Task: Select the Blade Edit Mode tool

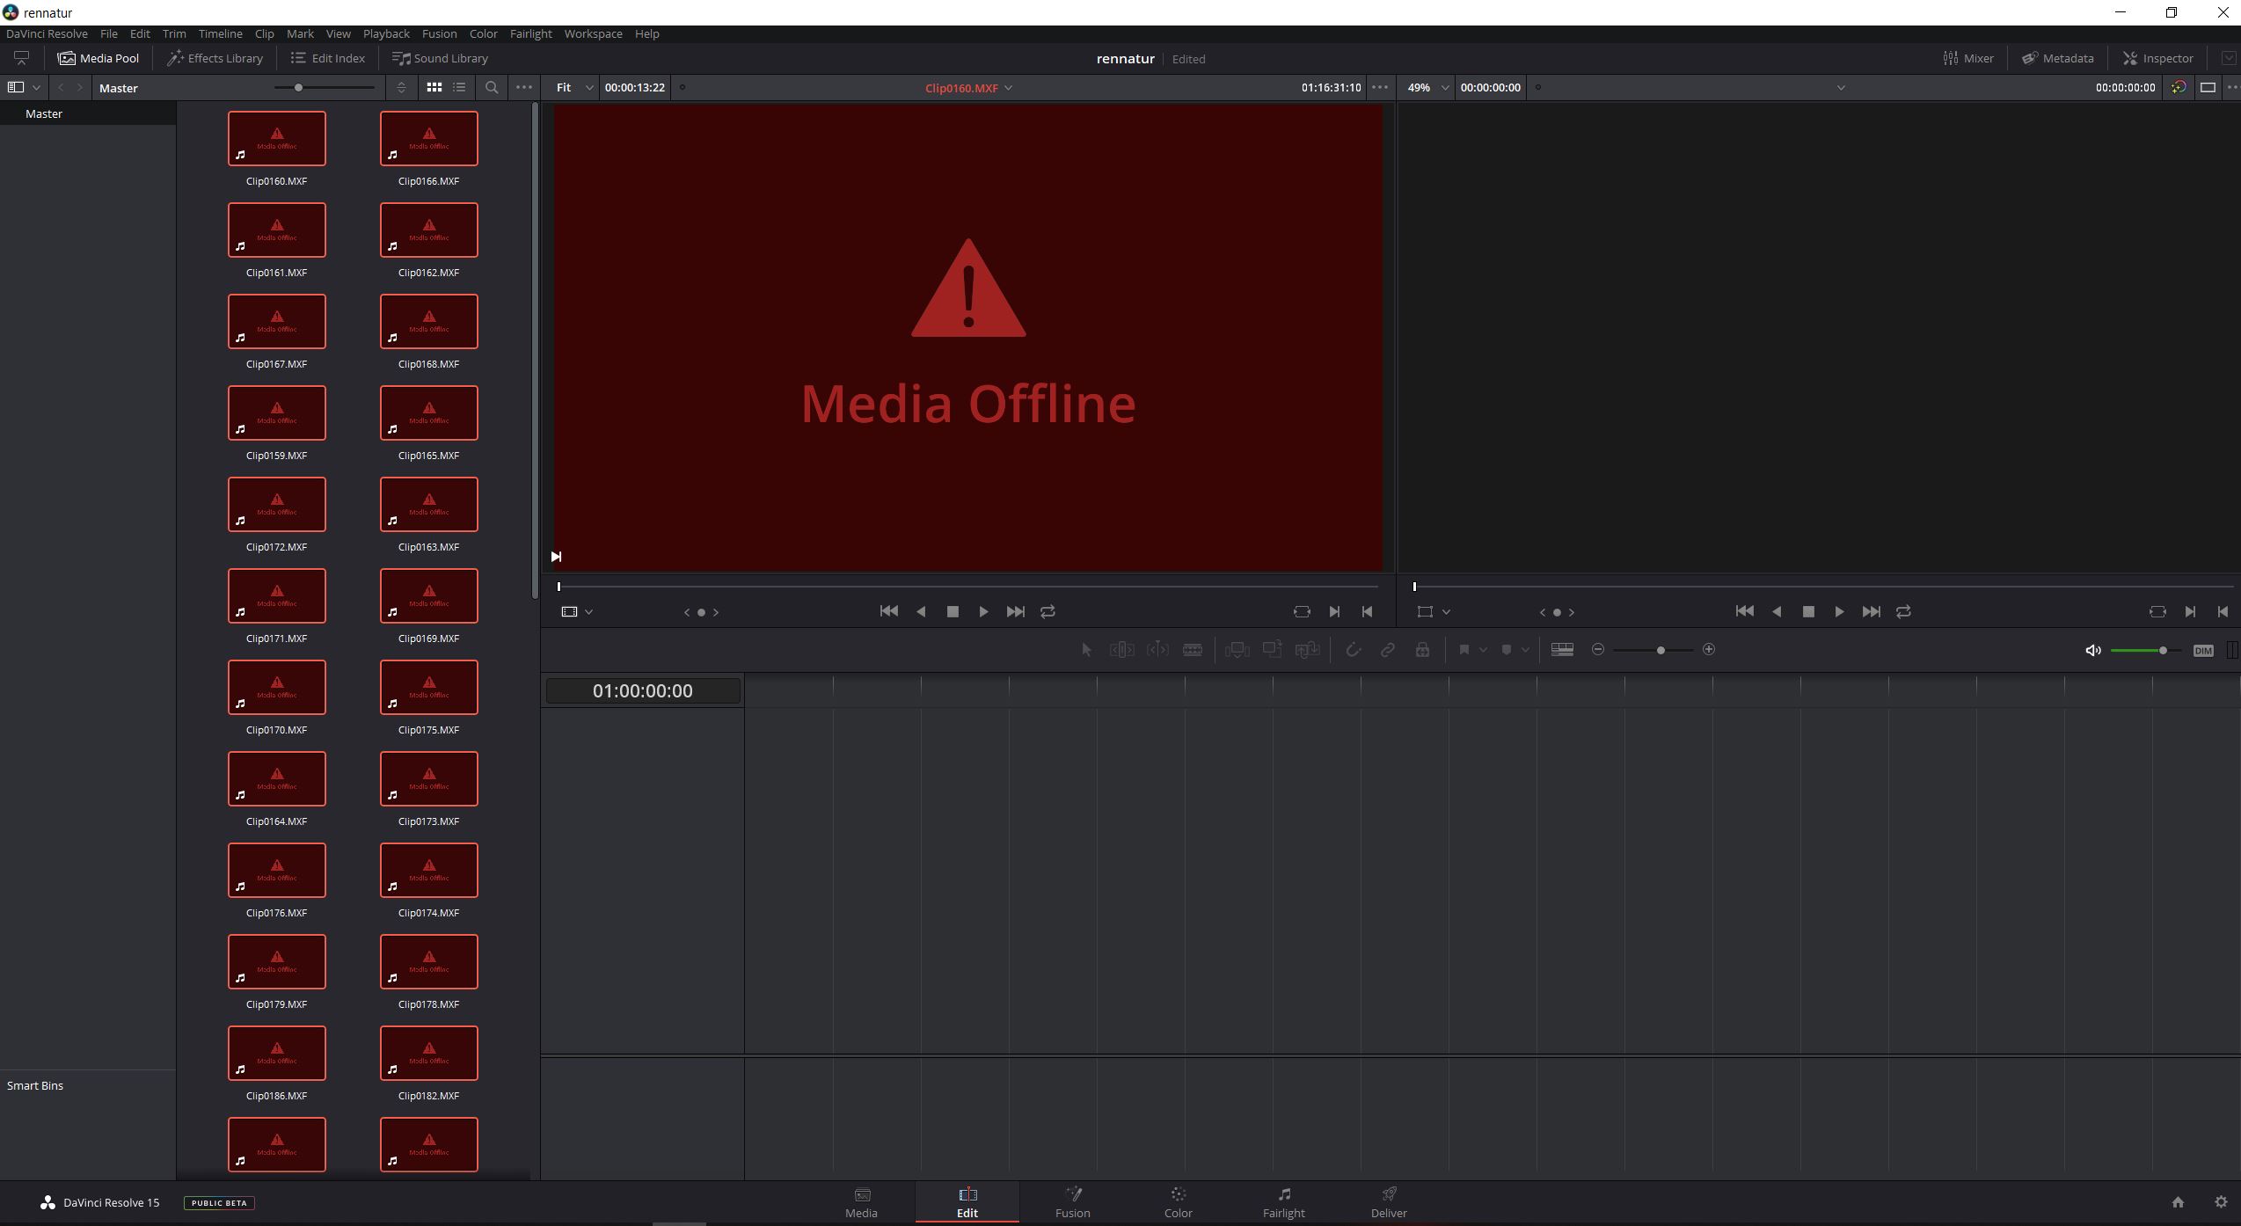Action: (1193, 650)
